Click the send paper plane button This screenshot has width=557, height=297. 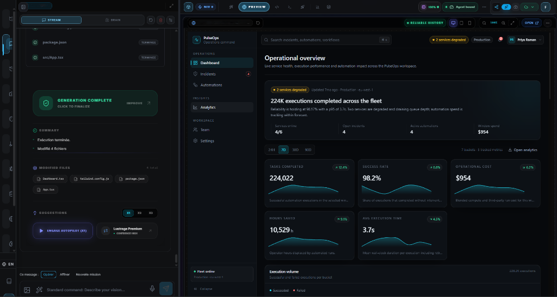166,288
